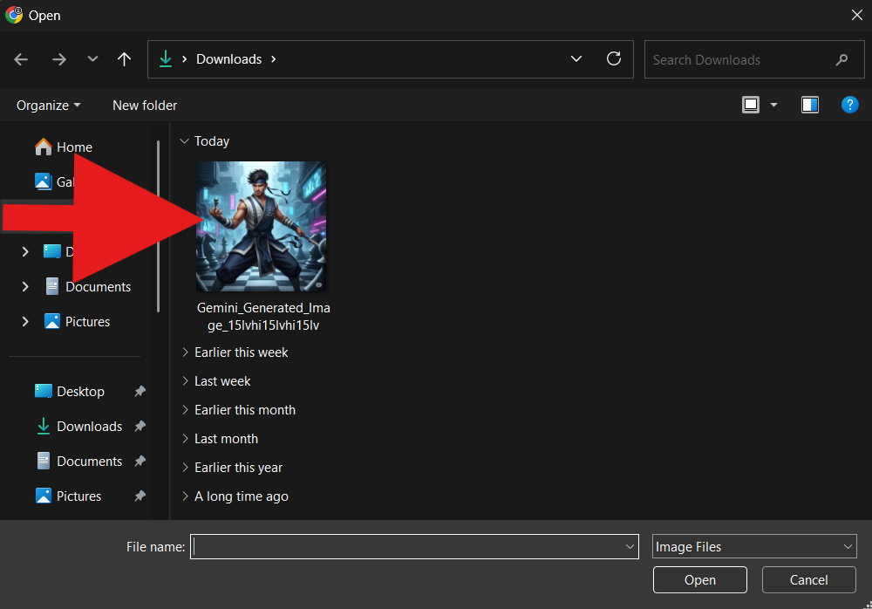Click New folder
The image size is (872, 609).
[145, 106]
